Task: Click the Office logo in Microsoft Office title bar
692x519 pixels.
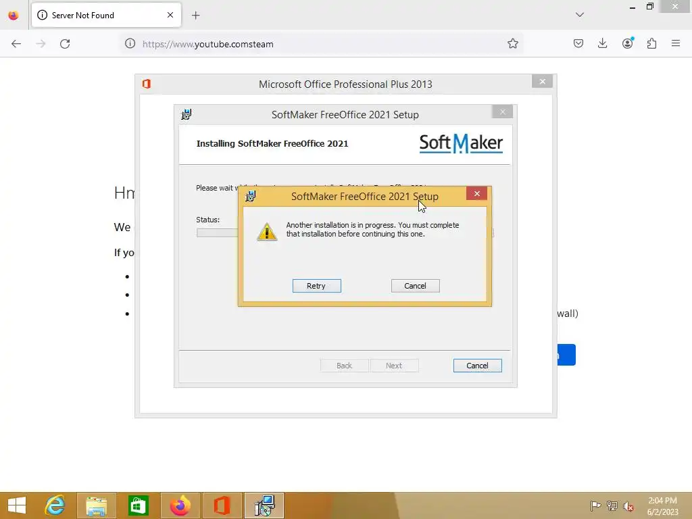Action: (147, 84)
